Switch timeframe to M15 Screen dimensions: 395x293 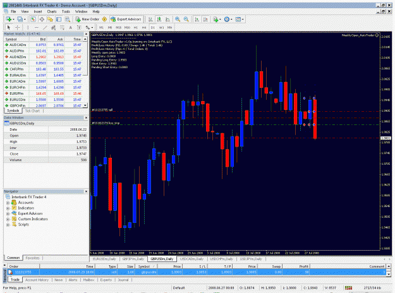click(x=118, y=27)
